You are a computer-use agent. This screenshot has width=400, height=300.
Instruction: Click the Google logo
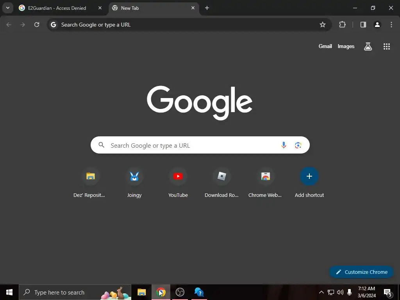pyautogui.click(x=200, y=103)
